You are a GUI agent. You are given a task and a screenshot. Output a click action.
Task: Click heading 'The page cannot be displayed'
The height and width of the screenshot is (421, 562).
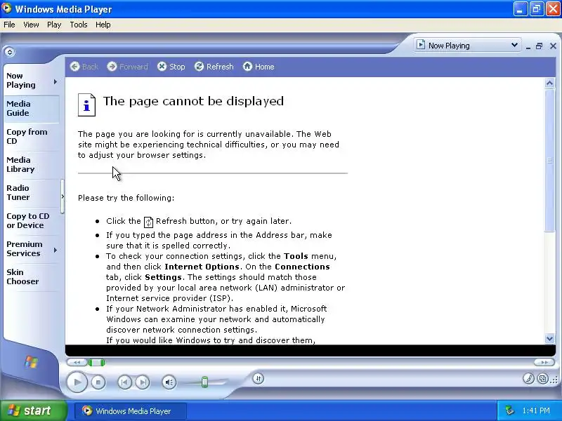point(194,101)
